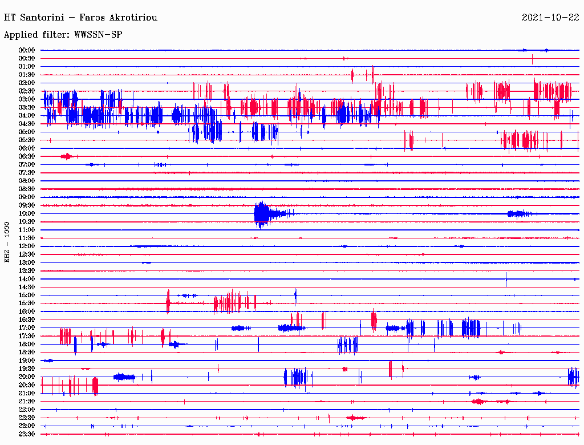This screenshot has height=445, width=584.
Task: Select the Applied filter WWSSN-SP text
Action: [63, 35]
